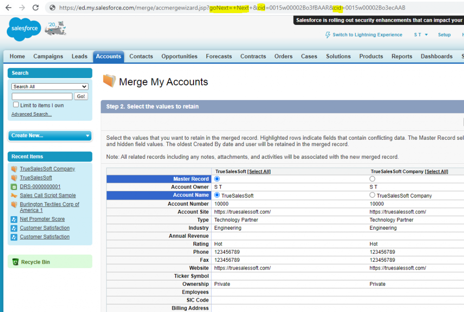Image resolution: width=464 pixels, height=312 pixels.
Task: Click the account folder icon beside TrueSalesSoft Company
Action: tap(14, 169)
